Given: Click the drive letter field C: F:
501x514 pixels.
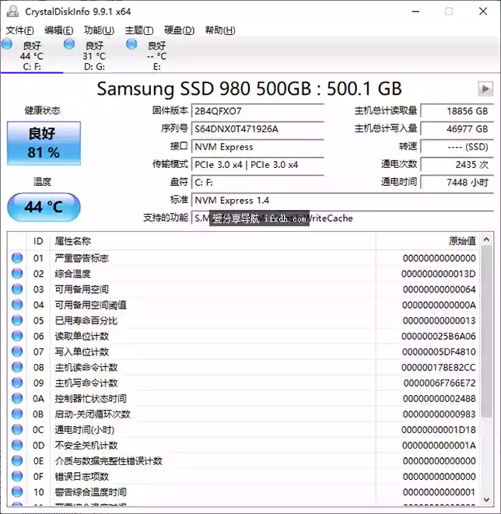Looking at the screenshot, I should 258,183.
